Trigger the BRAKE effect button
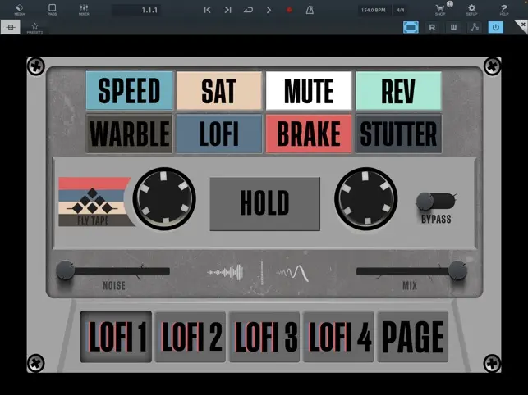This screenshot has width=528, height=395. [308, 134]
